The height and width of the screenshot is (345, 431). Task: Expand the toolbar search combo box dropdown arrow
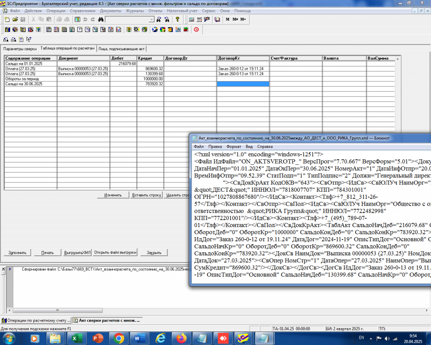tap(152, 19)
